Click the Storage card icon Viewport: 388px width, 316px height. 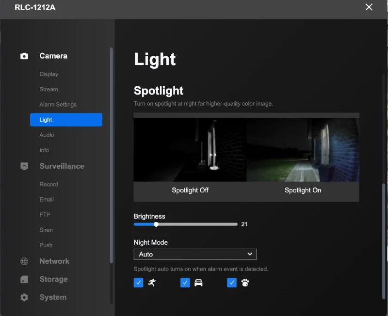pyautogui.click(x=24, y=279)
